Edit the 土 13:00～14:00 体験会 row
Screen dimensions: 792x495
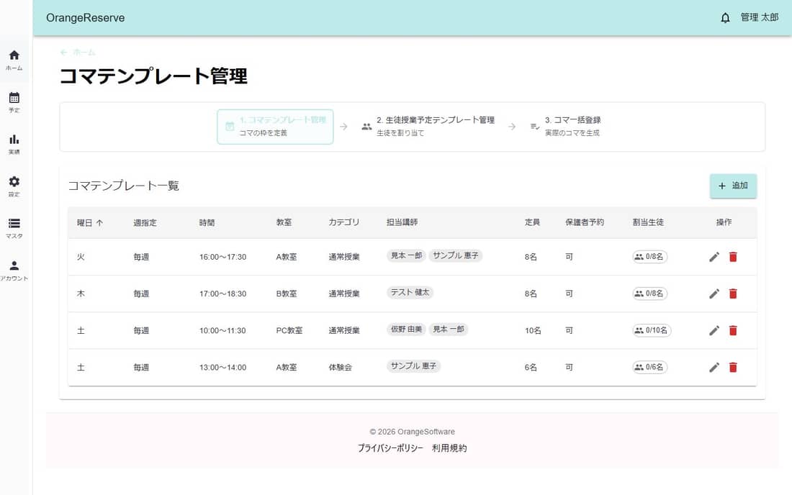[714, 368]
